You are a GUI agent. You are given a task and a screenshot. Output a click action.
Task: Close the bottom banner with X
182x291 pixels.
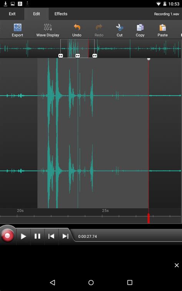tap(177, 265)
